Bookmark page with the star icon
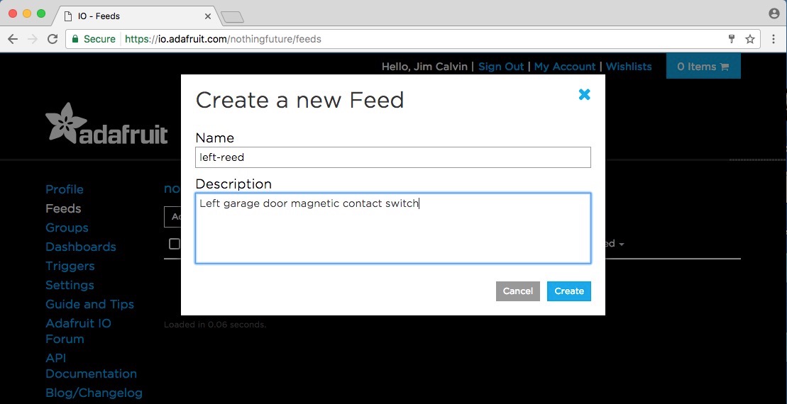787x404 pixels. [750, 39]
